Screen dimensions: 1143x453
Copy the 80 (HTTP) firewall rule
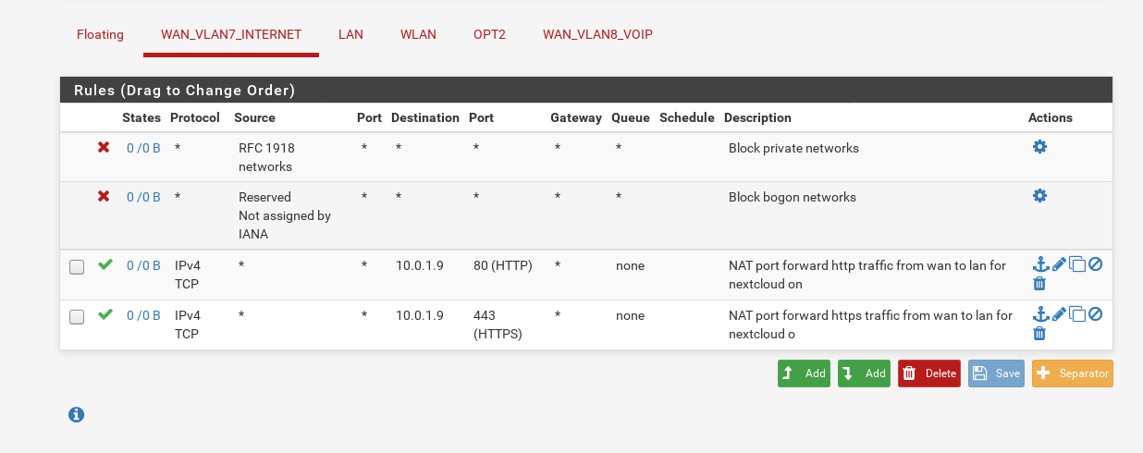(x=1077, y=264)
